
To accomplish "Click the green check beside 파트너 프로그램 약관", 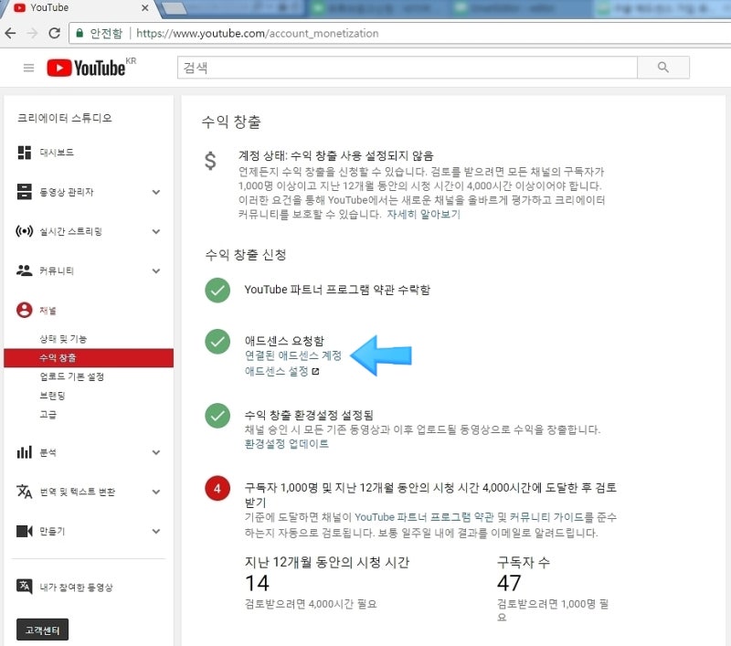I will click(217, 290).
